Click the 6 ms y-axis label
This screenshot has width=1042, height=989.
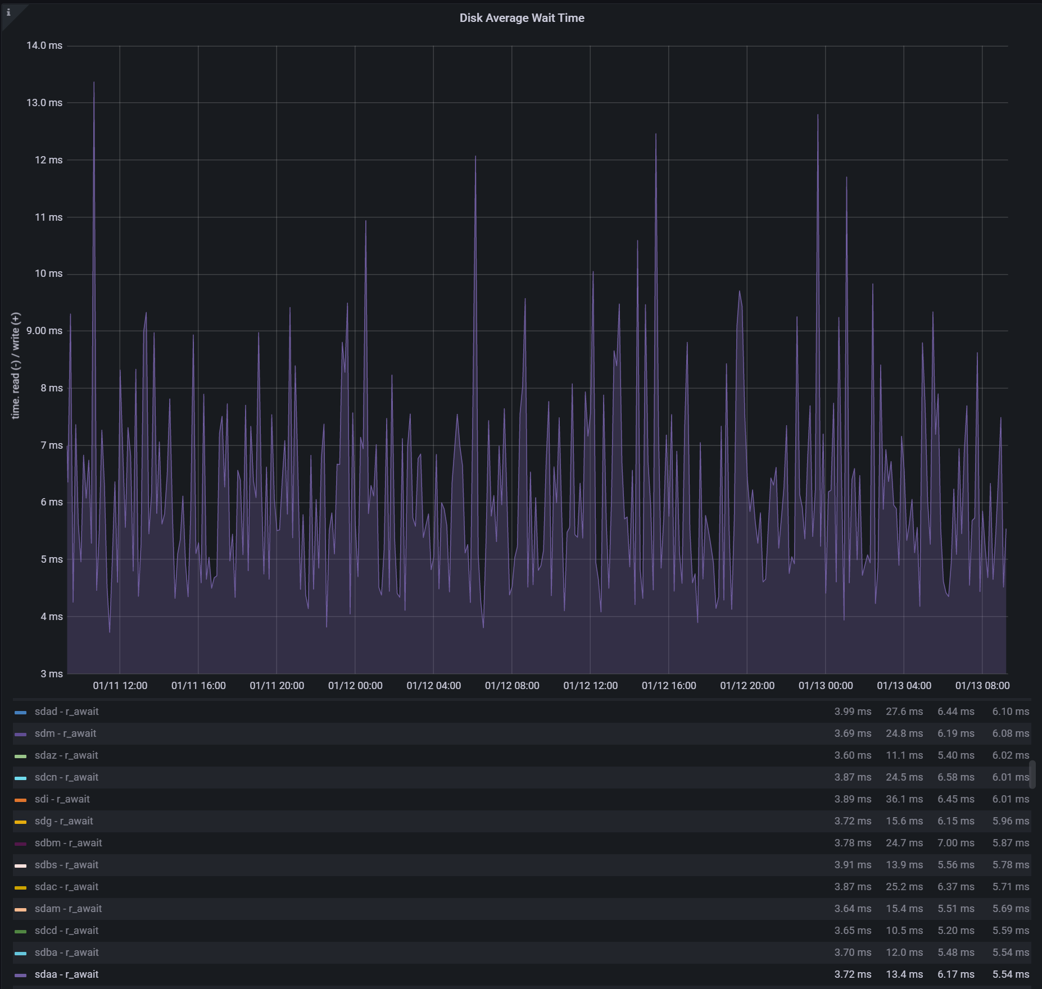point(52,502)
